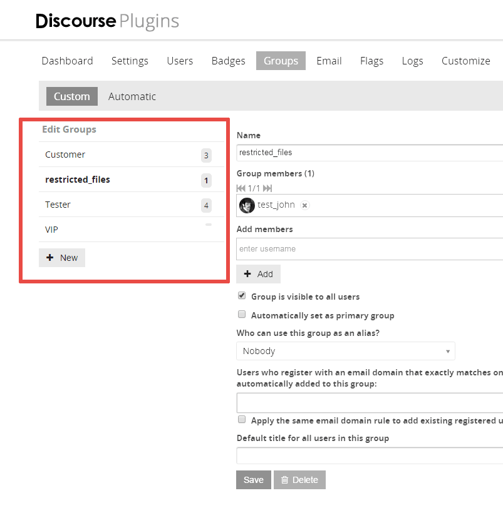Click Add to add the member
The height and width of the screenshot is (523, 503).
point(258,274)
